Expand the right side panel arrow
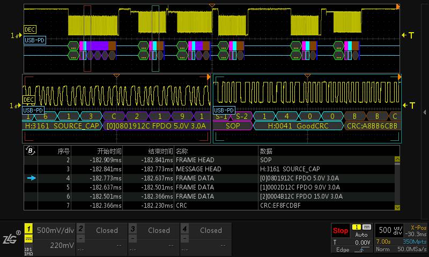This screenshot has width=429, height=257. 425,112
